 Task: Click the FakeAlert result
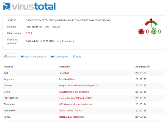64,73
